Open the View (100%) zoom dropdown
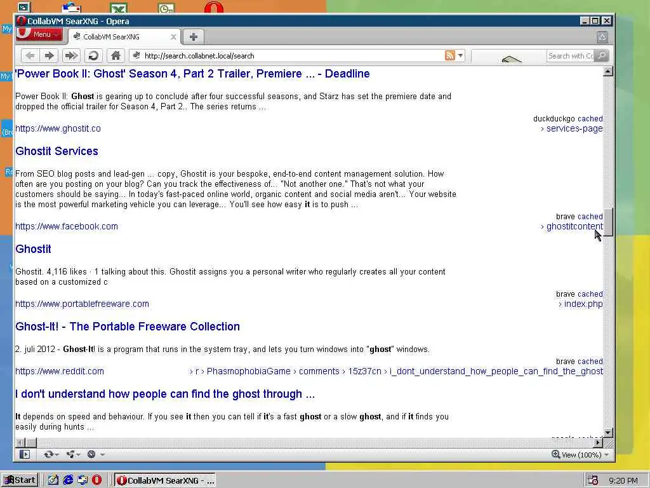The height and width of the screenshot is (488, 650). click(x=585, y=455)
